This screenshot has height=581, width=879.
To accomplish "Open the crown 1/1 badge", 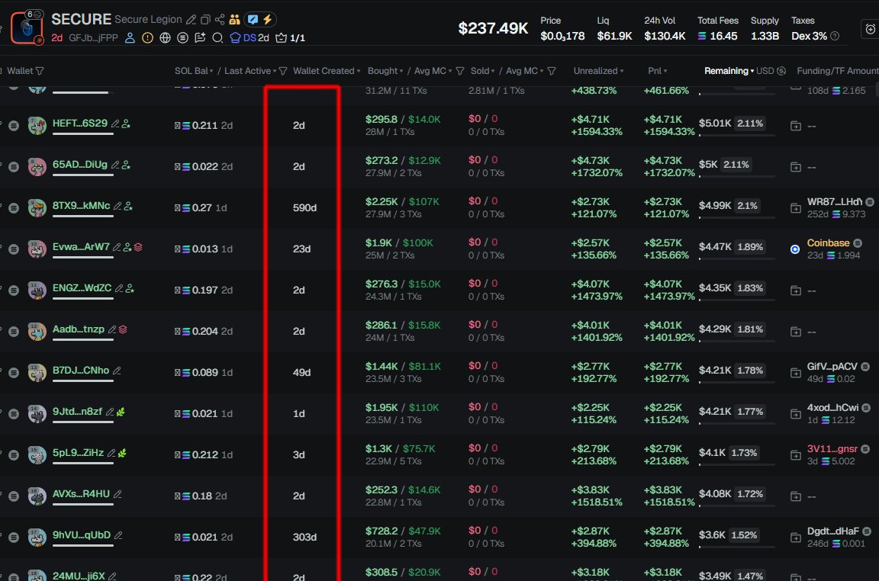I will [291, 37].
